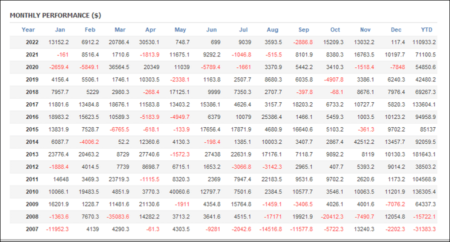Image resolution: width=450 pixels, height=242 pixels.
Task: Click the 2008 March loss -35083.6
Action: pyautogui.click(x=118, y=217)
